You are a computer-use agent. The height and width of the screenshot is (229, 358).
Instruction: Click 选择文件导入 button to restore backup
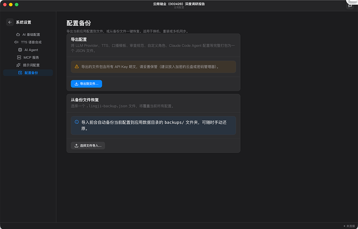tap(88, 146)
